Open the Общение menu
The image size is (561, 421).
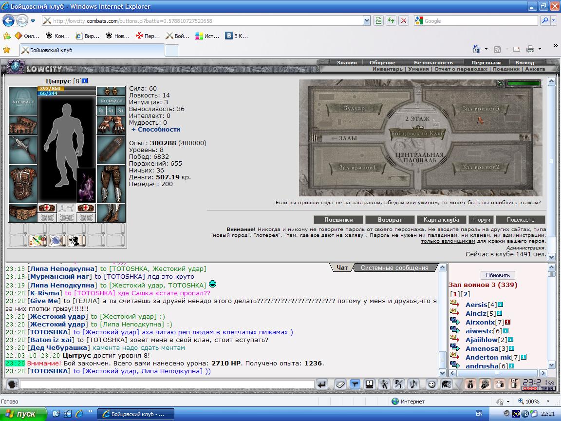(382, 62)
